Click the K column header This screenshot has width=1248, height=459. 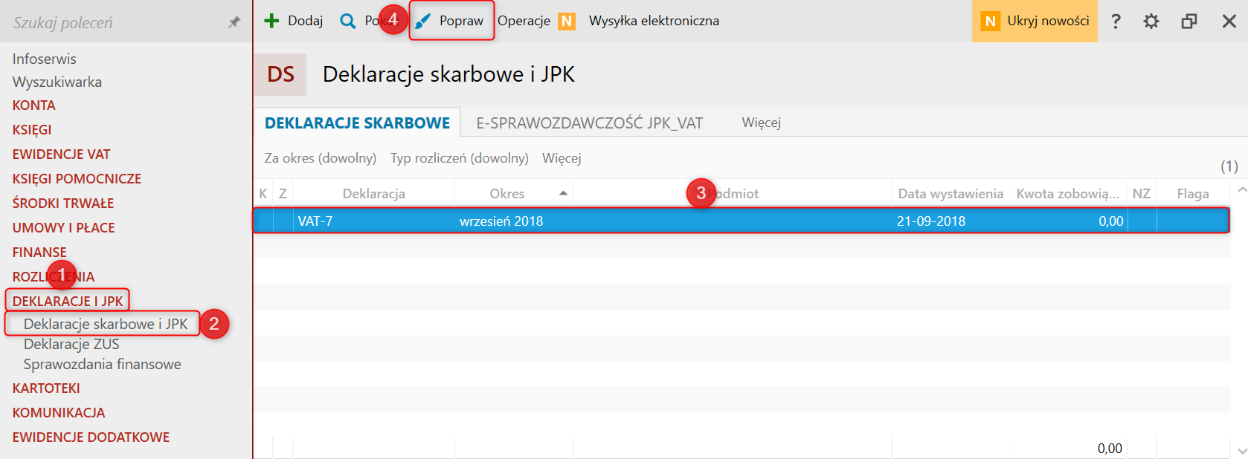pos(263,193)
